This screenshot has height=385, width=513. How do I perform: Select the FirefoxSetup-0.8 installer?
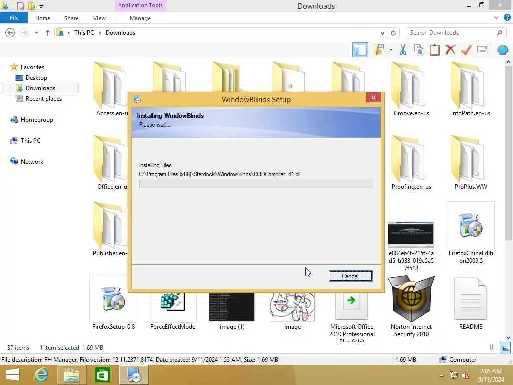113,303
